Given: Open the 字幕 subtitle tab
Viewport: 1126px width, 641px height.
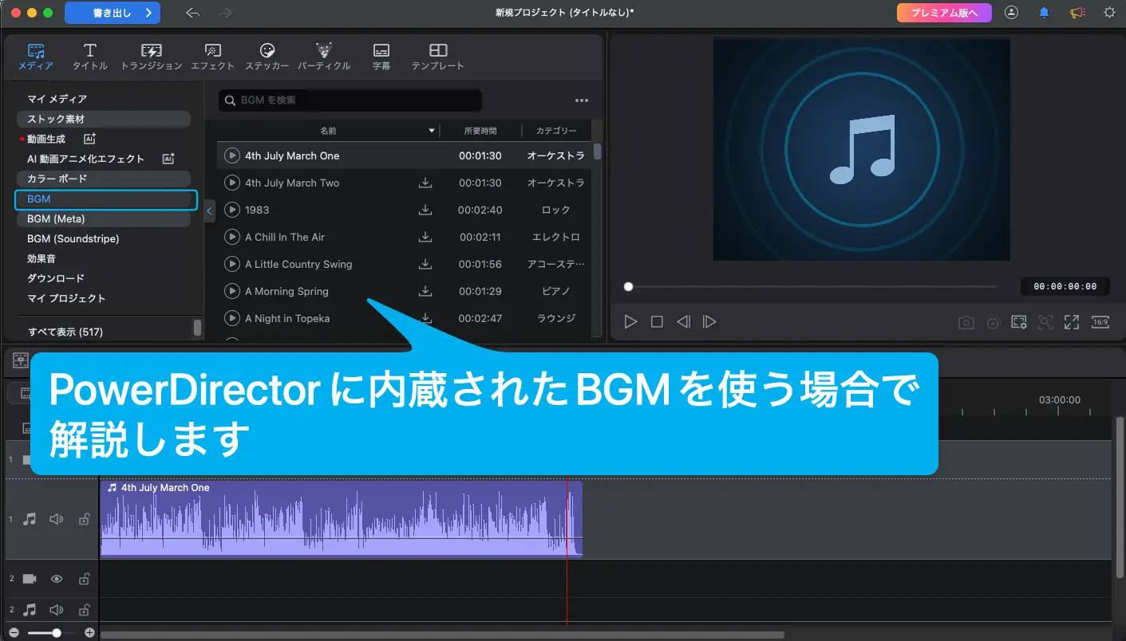Looking at the screenshot, I should coord(381,57).
